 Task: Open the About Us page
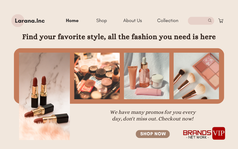[132, 21]
